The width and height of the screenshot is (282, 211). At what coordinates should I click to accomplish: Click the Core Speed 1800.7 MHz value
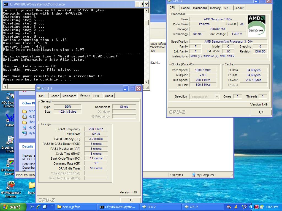(x=203, y=70)
